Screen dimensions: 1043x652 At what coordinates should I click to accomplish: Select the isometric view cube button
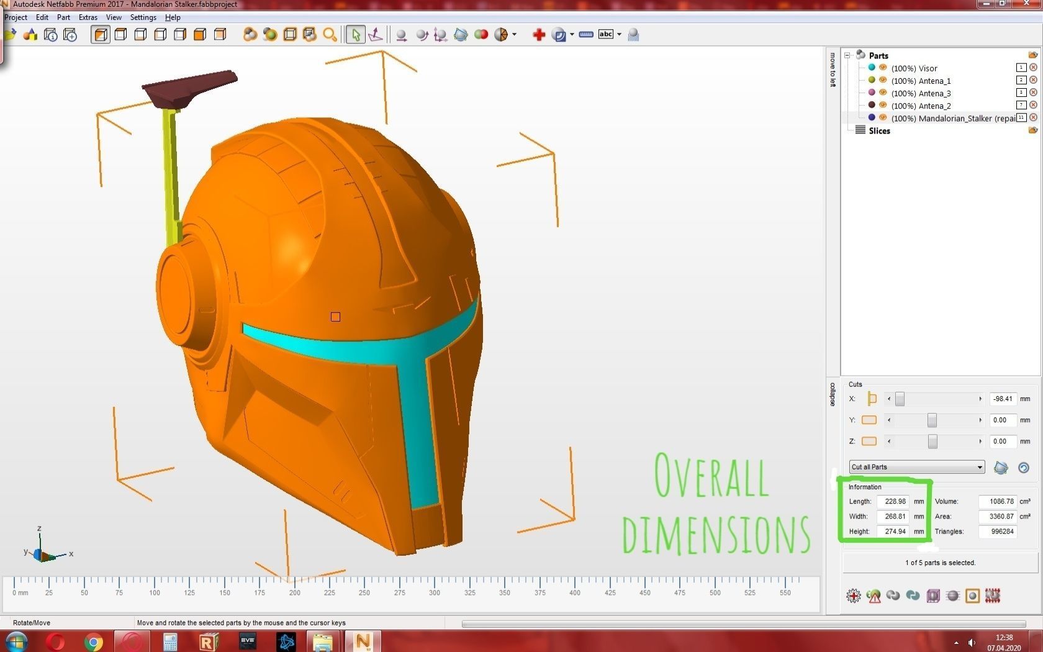pos(100,35)
